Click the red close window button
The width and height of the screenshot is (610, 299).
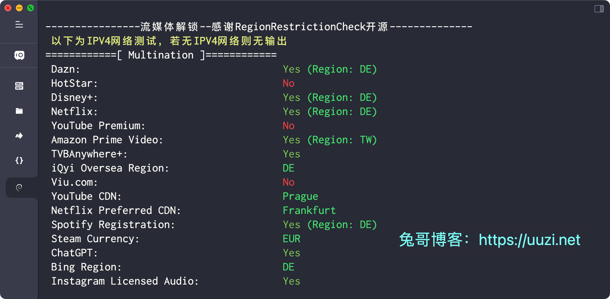8,8
